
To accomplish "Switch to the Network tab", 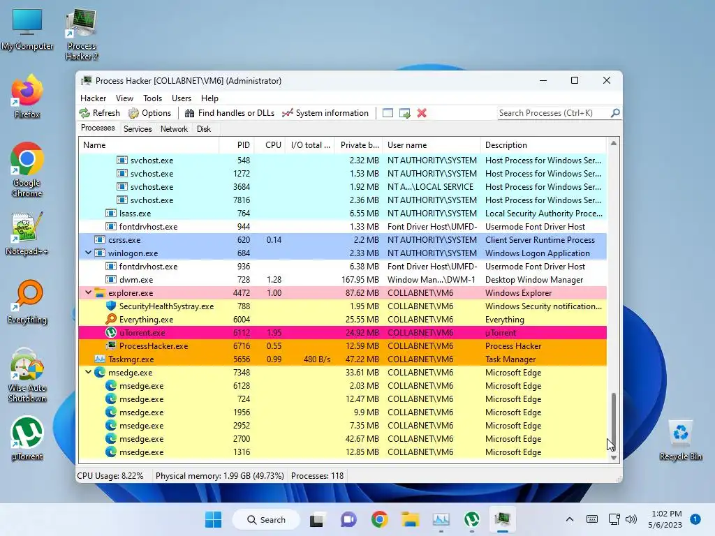I will [x=174, y=129].
